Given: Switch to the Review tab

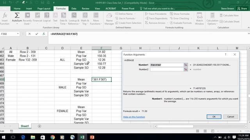Looking at the screenshot, I should coord(86,9).
